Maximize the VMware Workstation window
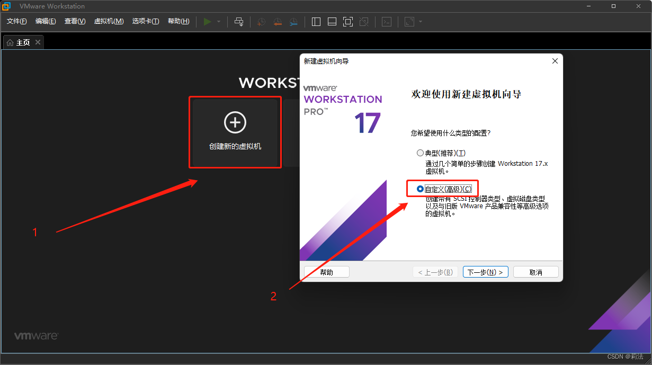 [613, 6]
